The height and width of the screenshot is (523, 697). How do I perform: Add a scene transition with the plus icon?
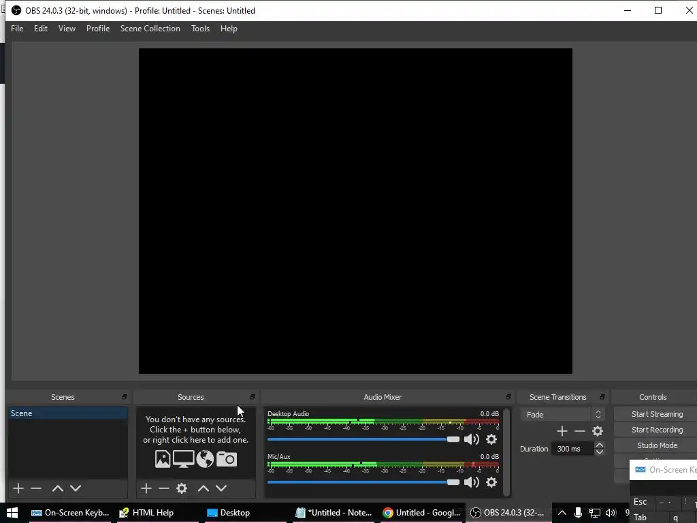point(562,431)
